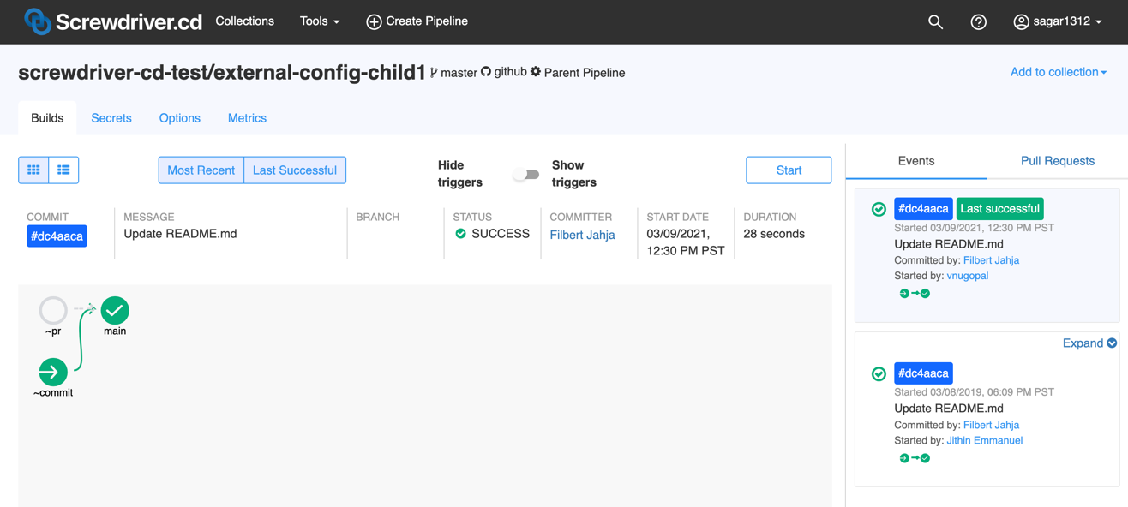Click the github icon in pipeline header

point(486,72)
